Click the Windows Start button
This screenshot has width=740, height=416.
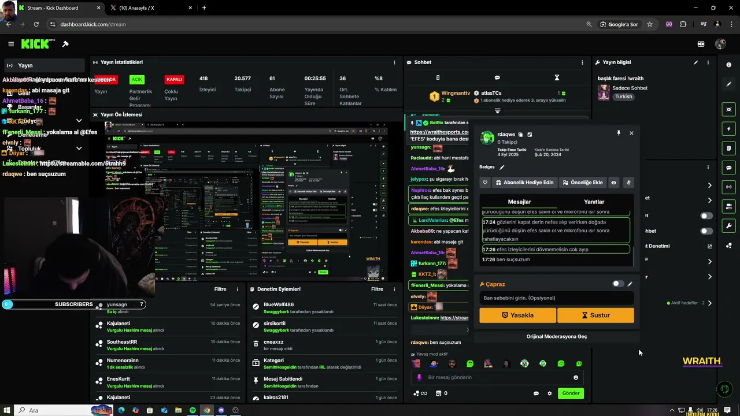point(7,410)
